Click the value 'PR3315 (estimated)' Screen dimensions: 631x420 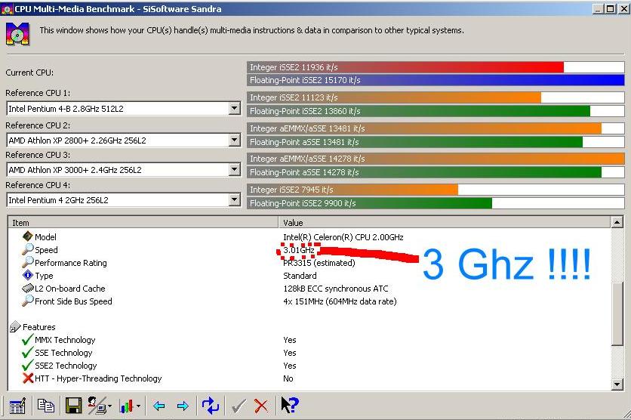[319, 263]
